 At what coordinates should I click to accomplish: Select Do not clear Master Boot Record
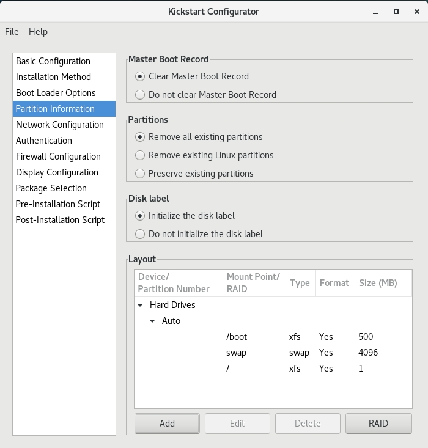point(140,95)
